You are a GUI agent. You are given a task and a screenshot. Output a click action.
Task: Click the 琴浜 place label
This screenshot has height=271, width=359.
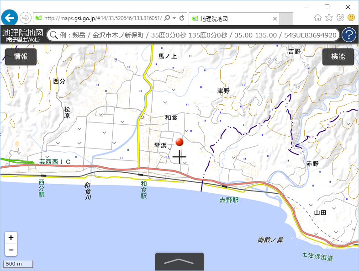pos(160,145)
